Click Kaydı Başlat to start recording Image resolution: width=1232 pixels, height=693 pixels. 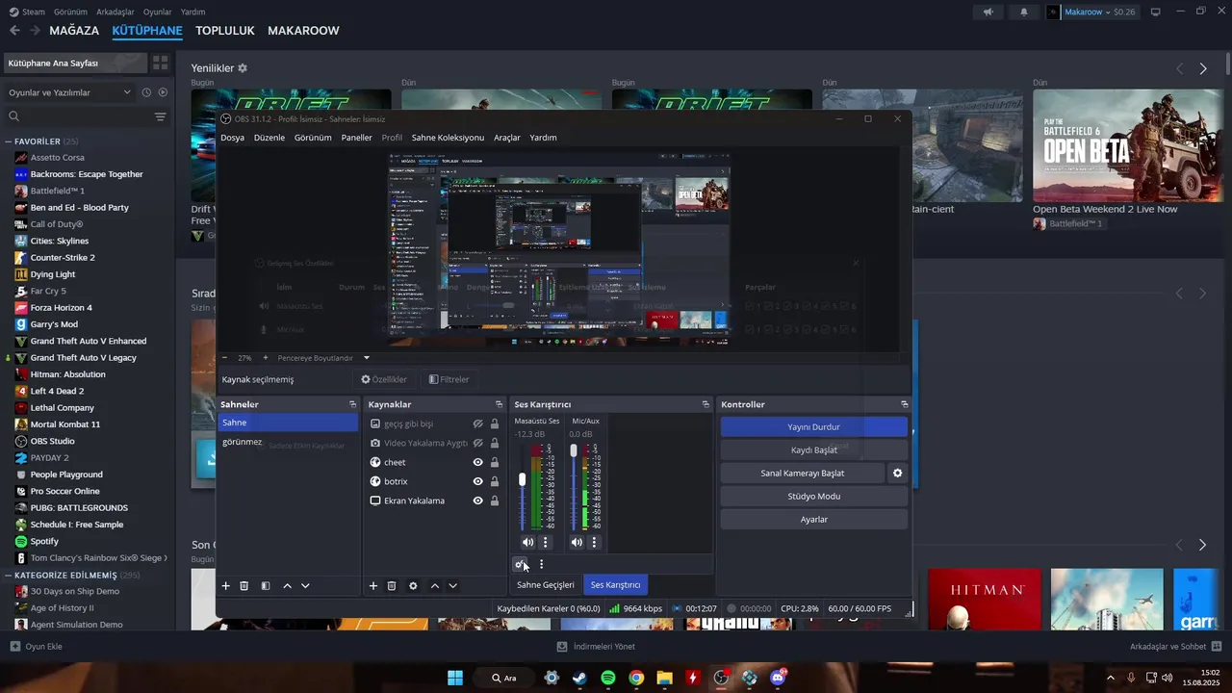[x=814, y=449]
